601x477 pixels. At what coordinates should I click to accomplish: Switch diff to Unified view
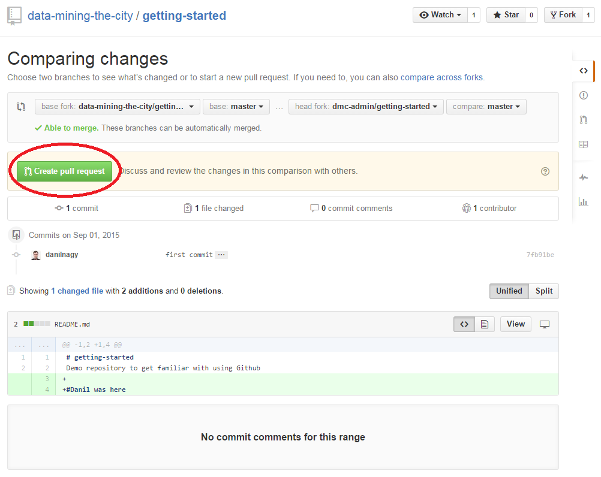509,291
